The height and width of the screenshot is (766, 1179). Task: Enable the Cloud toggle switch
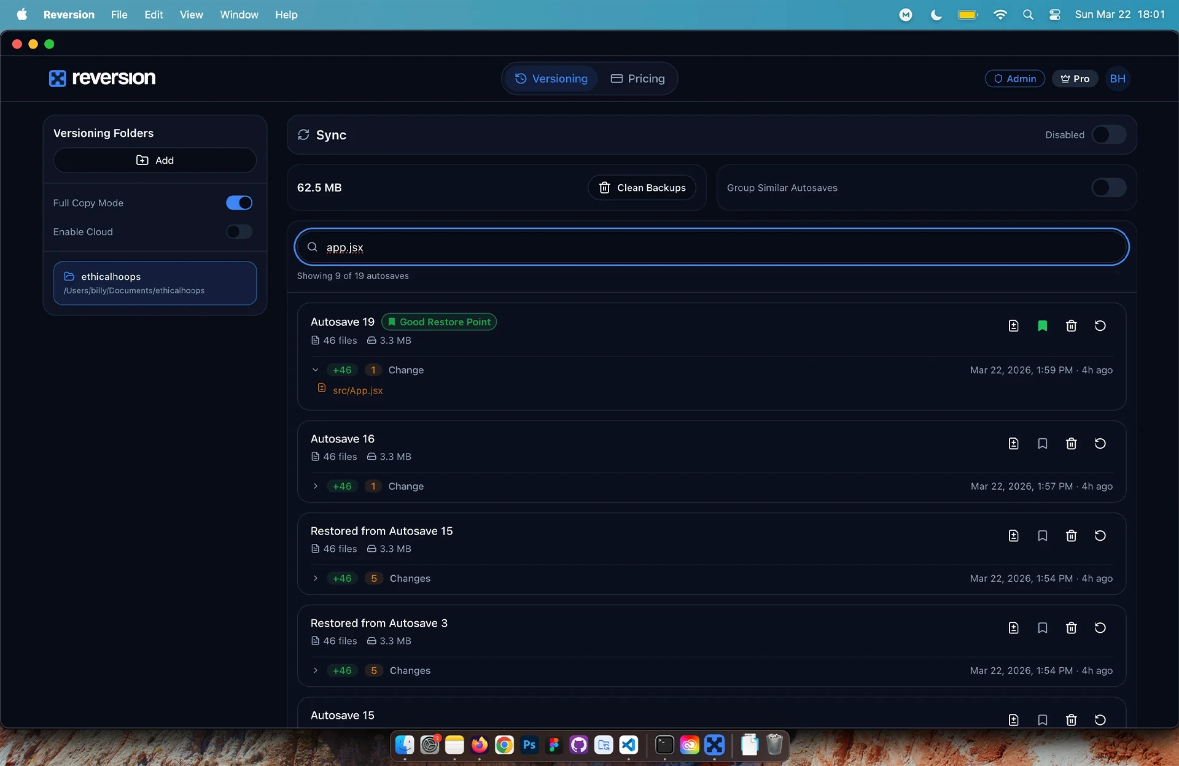tap(239, 232)
